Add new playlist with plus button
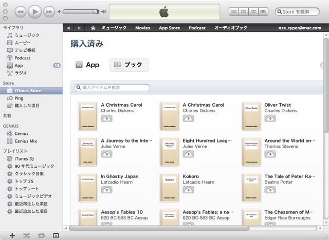Screen dimensions: 329x240 pyautogui.click(x=12, y=235)
